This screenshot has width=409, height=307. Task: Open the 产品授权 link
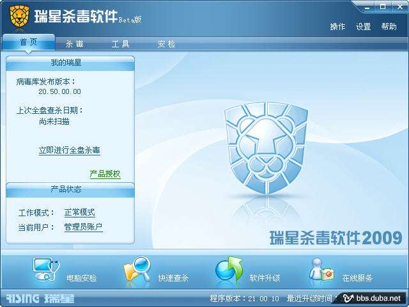click(x=105, y=174)
